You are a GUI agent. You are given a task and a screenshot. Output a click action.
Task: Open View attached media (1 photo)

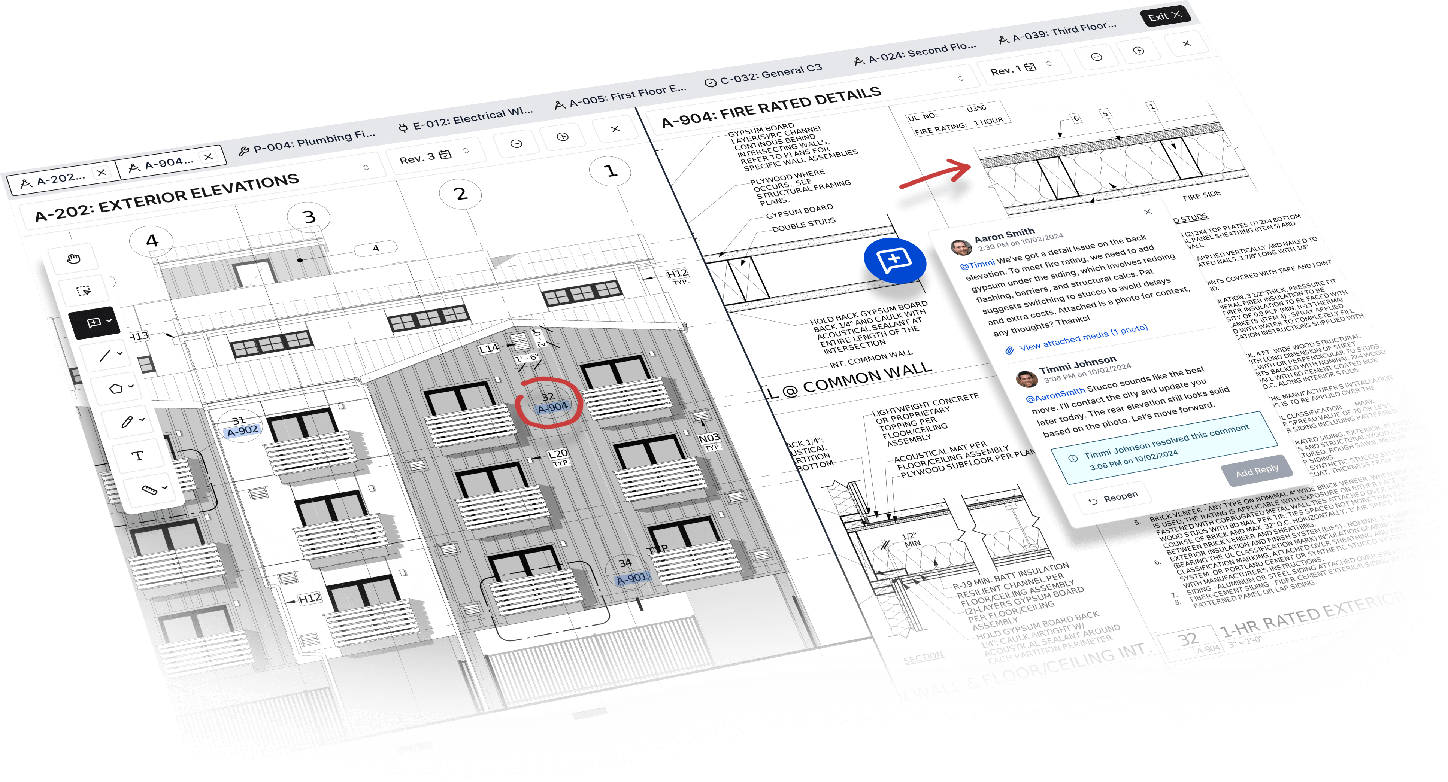pyautogui.click(x=1083, y=338)
